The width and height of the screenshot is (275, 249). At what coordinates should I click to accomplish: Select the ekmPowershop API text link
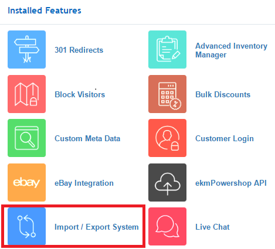(x=231, y=183)
